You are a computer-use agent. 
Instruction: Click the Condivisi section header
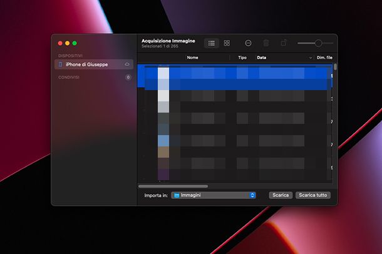[69, 78]
